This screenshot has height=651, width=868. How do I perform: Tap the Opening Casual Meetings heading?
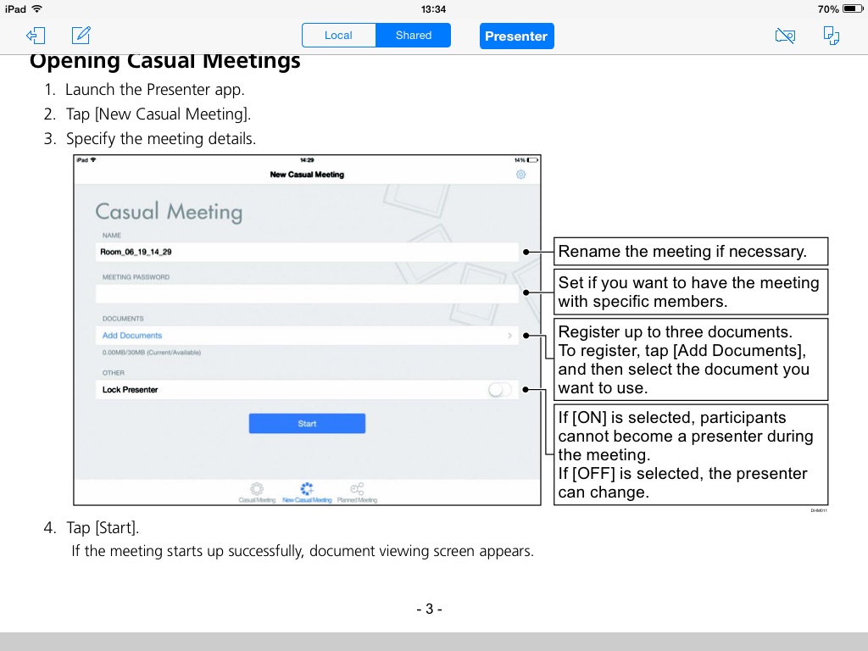pyautogui.click(x=165, y=61)
